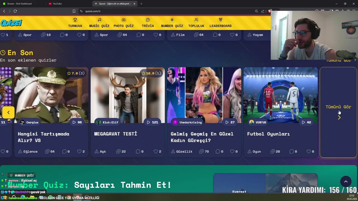Screen dimensions: 358x201
Task: Open the Futbol Oyunları thumbnail image
Action: (x=281, y=95)
